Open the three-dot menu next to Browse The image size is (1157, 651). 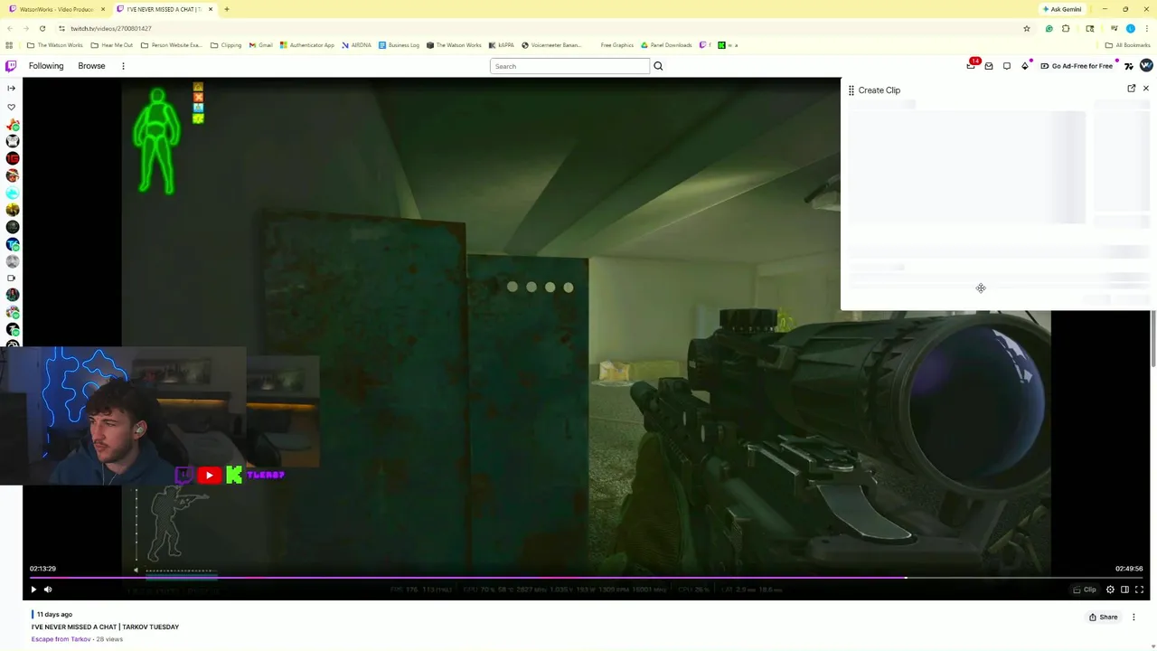coord(123,66)
